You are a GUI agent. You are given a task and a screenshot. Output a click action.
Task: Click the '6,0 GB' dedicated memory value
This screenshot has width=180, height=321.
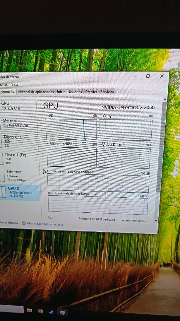point(145,174)
